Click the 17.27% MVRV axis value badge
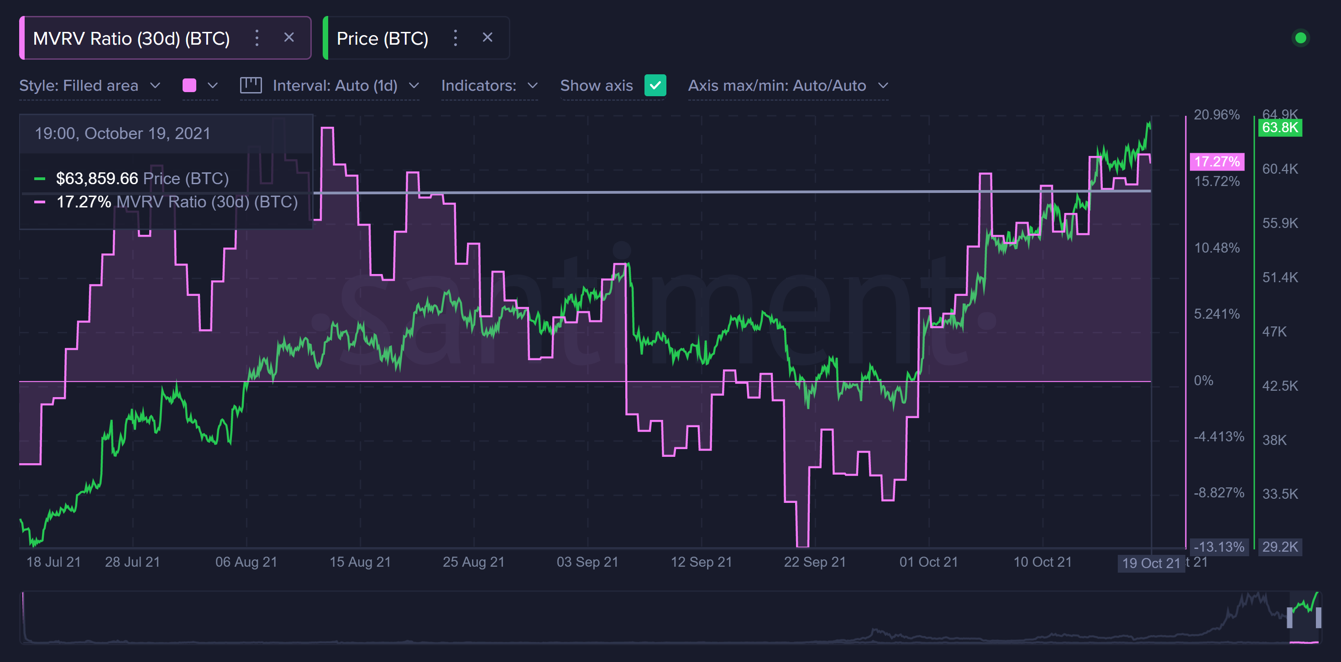The height and width of the screenshot is (662, 1341). pos(1216,162)
